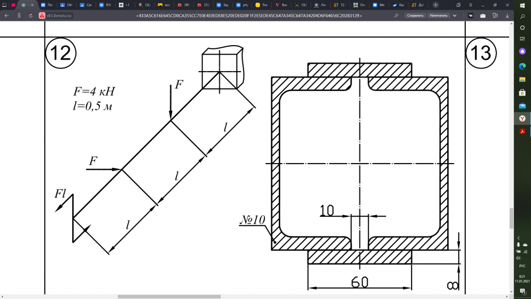
Task: Switch to the 'R1C' VK tab
Action: point(105,5)
